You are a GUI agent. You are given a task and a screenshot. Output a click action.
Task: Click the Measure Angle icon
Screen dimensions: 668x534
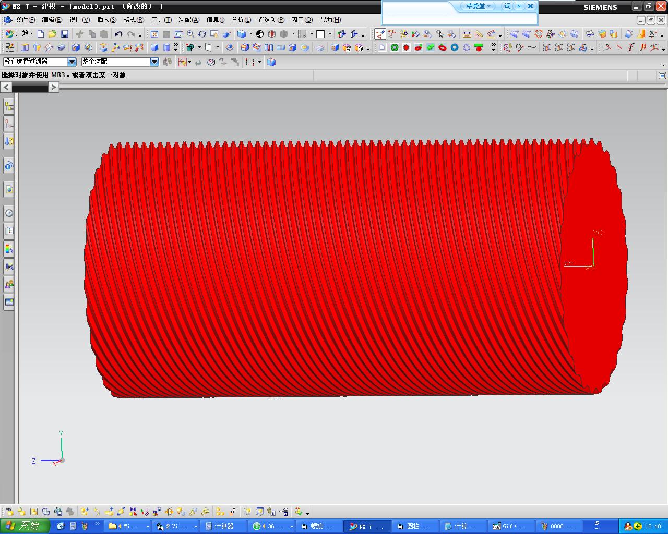coord(479,34)
